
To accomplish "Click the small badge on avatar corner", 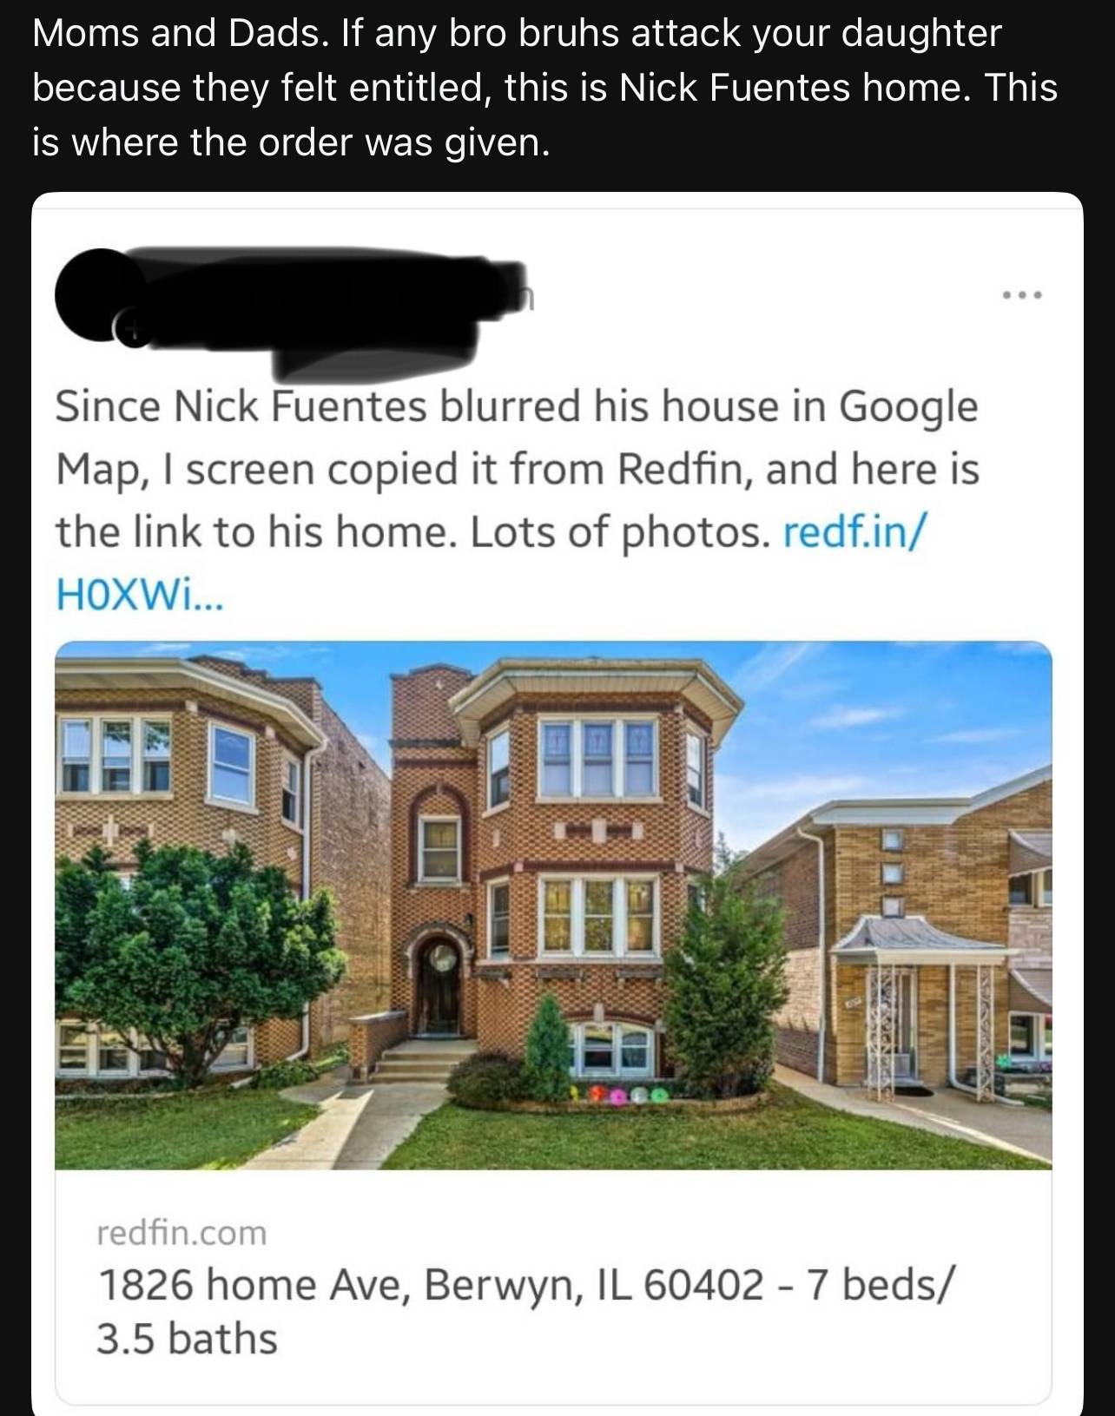I will (131, 328).
